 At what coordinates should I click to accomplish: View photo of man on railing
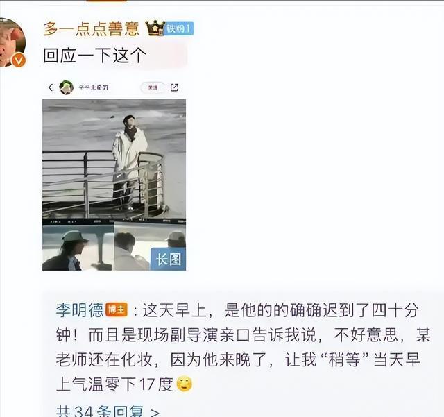[114, 159]
